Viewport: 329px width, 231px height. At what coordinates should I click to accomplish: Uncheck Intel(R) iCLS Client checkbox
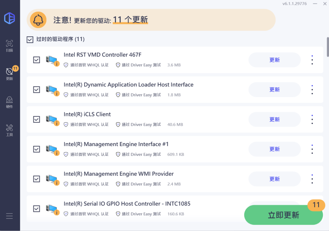pos(37,119)
